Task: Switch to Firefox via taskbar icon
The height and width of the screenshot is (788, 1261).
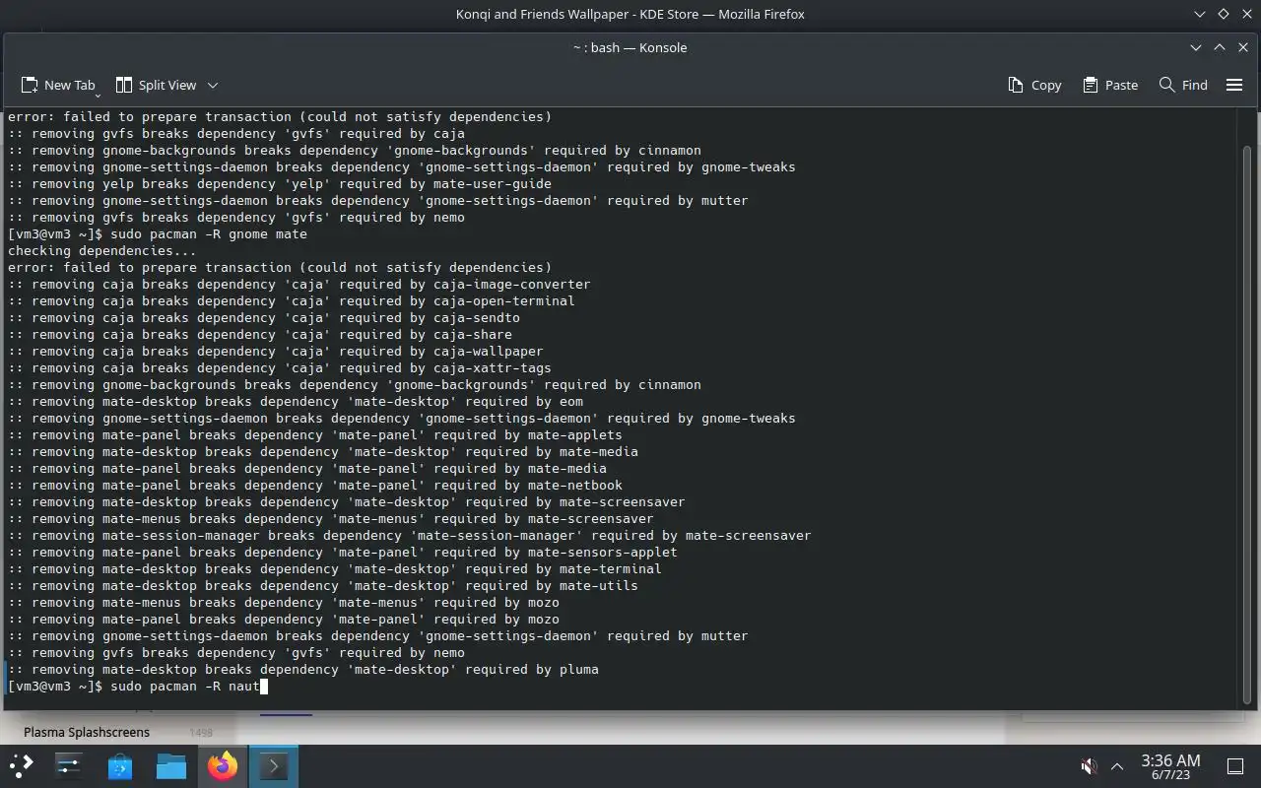Action: pos(223,765)
